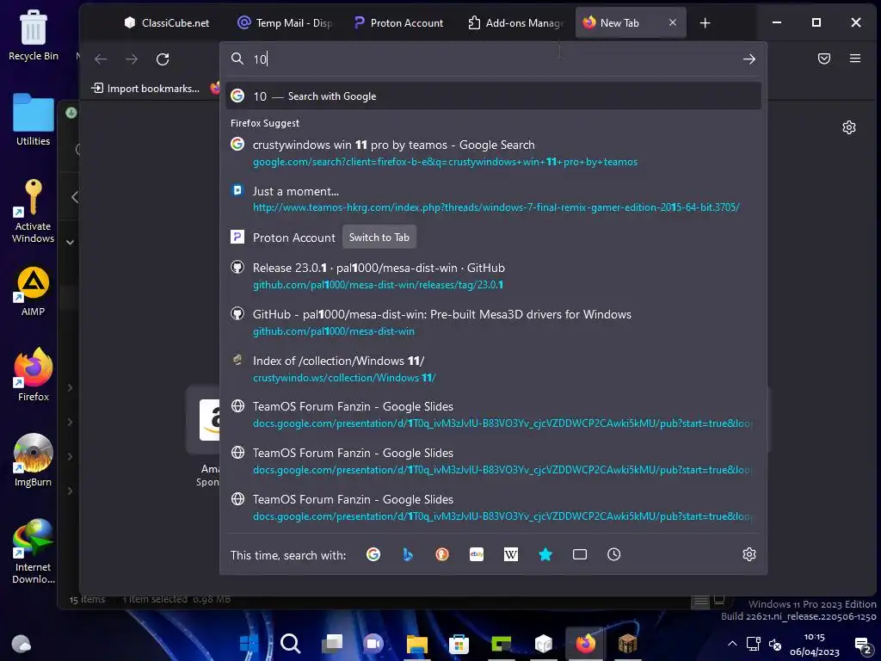Click the Pocket save icon in toolbar
881x661 pixels.
[x=823, y=59]
